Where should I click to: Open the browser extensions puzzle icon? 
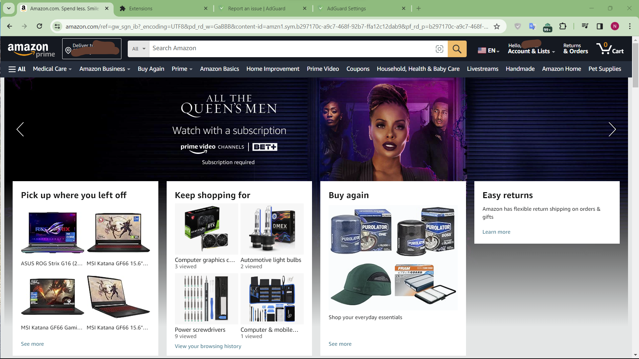[563, 26]
